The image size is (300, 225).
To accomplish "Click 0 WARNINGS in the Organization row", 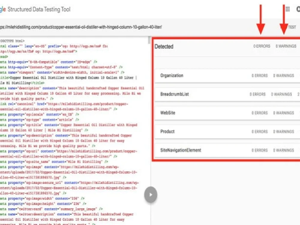I will (283, 76).
